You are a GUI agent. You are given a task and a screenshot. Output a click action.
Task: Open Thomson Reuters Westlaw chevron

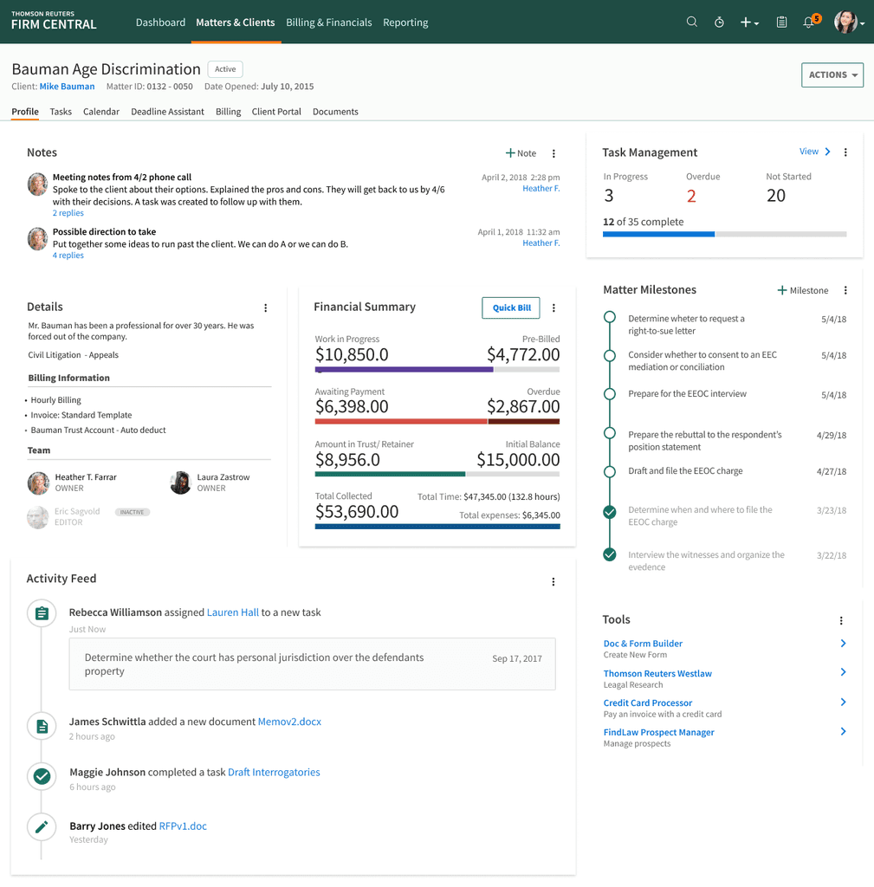pyautogui.click(x=843, y=672)
